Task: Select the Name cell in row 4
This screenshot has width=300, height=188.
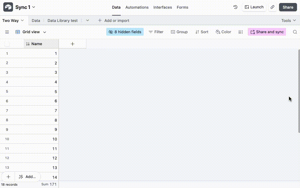Action: 41,82
